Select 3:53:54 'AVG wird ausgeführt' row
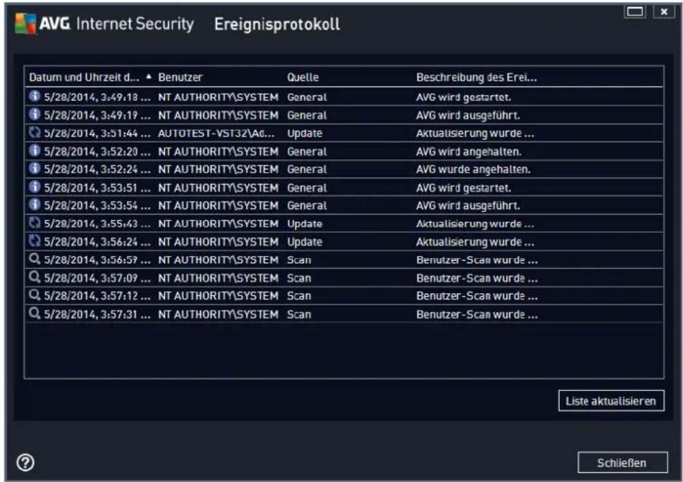The width and height of the screenshot is (683, 482). click(344, 205)
